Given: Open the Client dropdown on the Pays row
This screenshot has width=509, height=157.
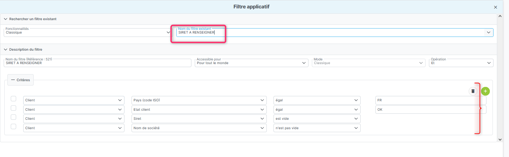Looking at the screenshot, I should point(73,100).
